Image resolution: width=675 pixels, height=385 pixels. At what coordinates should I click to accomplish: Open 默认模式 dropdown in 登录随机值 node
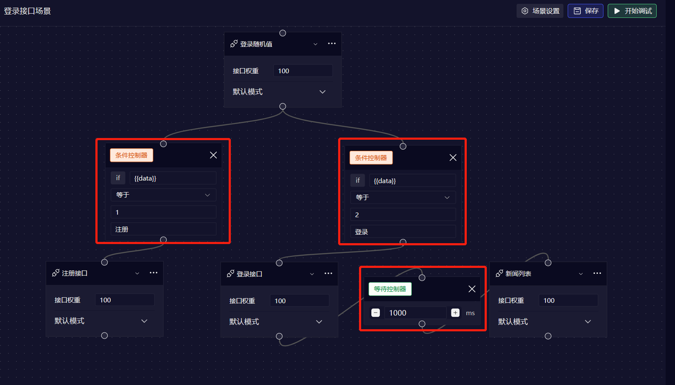tap(279, 92)
